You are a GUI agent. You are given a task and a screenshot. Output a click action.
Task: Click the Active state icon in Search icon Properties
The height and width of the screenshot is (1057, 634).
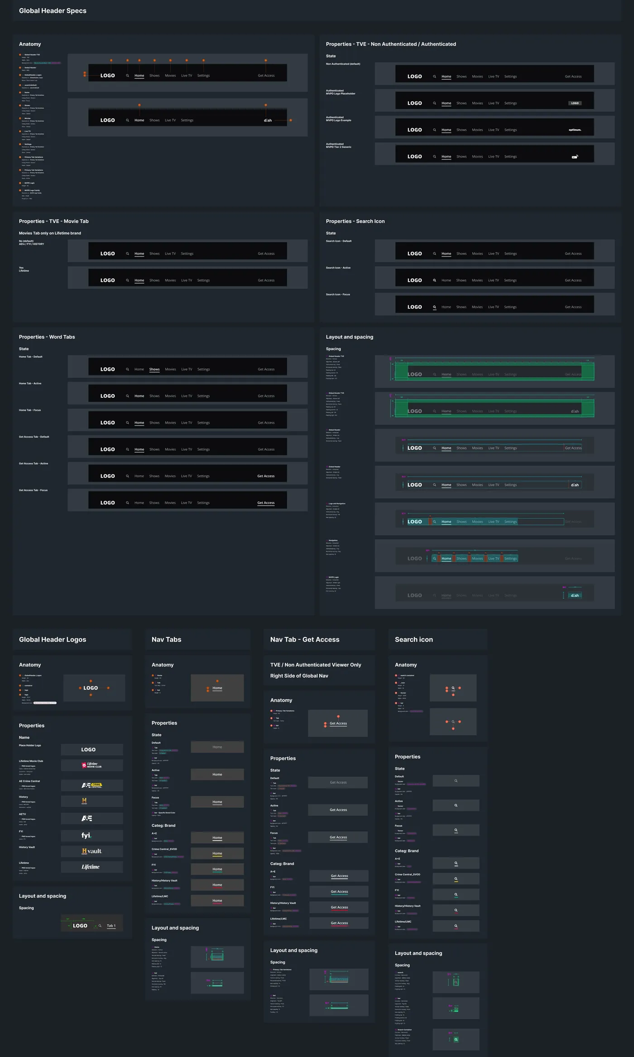456,805
